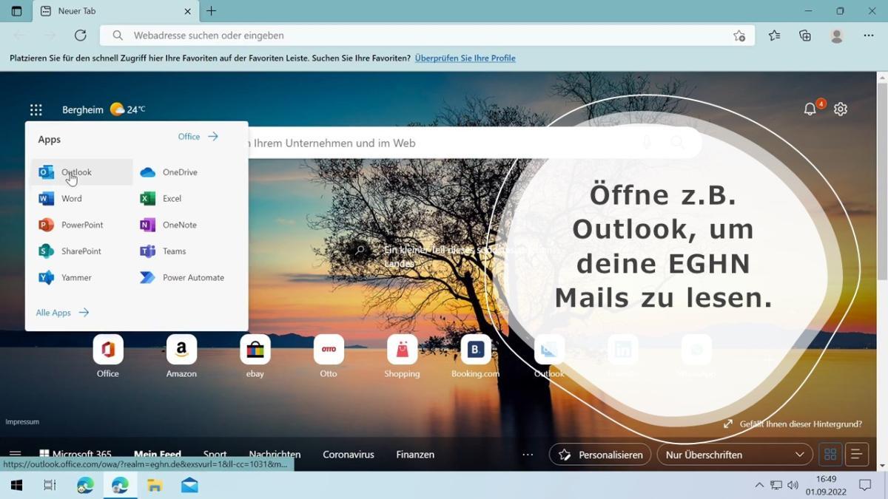Image resolution: width=888 pixels, height=499 pixels.
Task: Open the notifications bell
Action: [810, 109]
